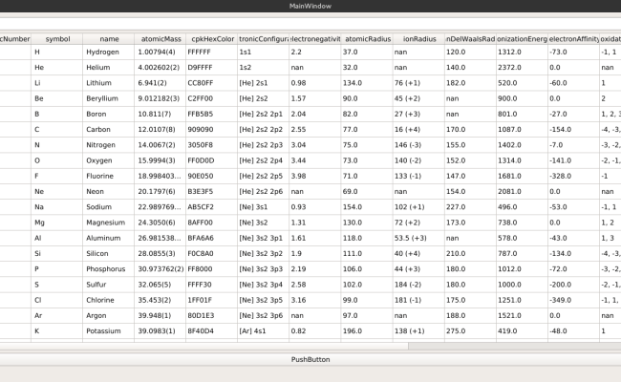Click electron affinity cell -328.0
The image size is (621, 382).
tap(574, 176)
